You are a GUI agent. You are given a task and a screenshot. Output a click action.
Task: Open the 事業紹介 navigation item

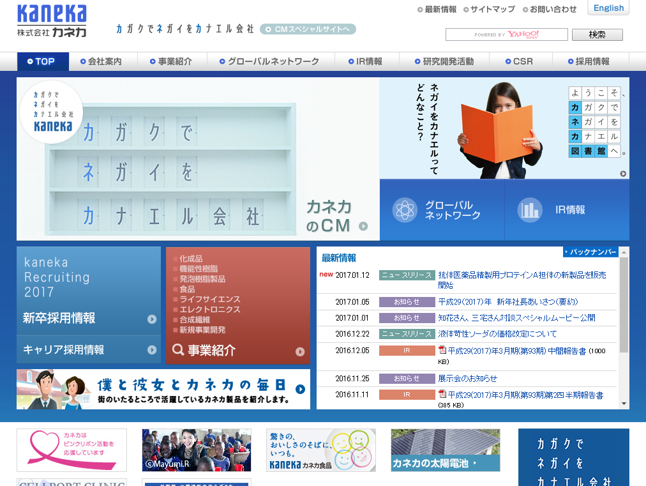(171, 61)
